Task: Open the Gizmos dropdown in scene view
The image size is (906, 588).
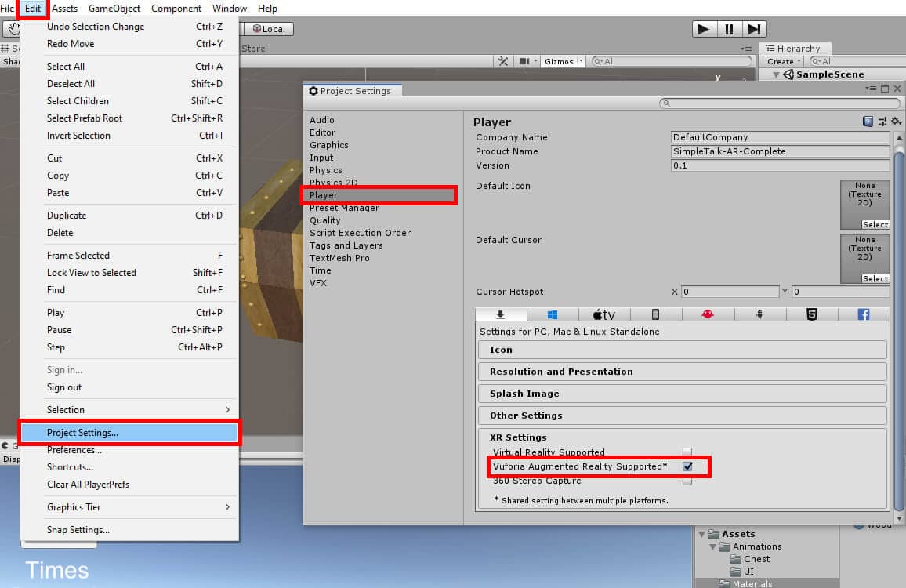Action: 564,61
